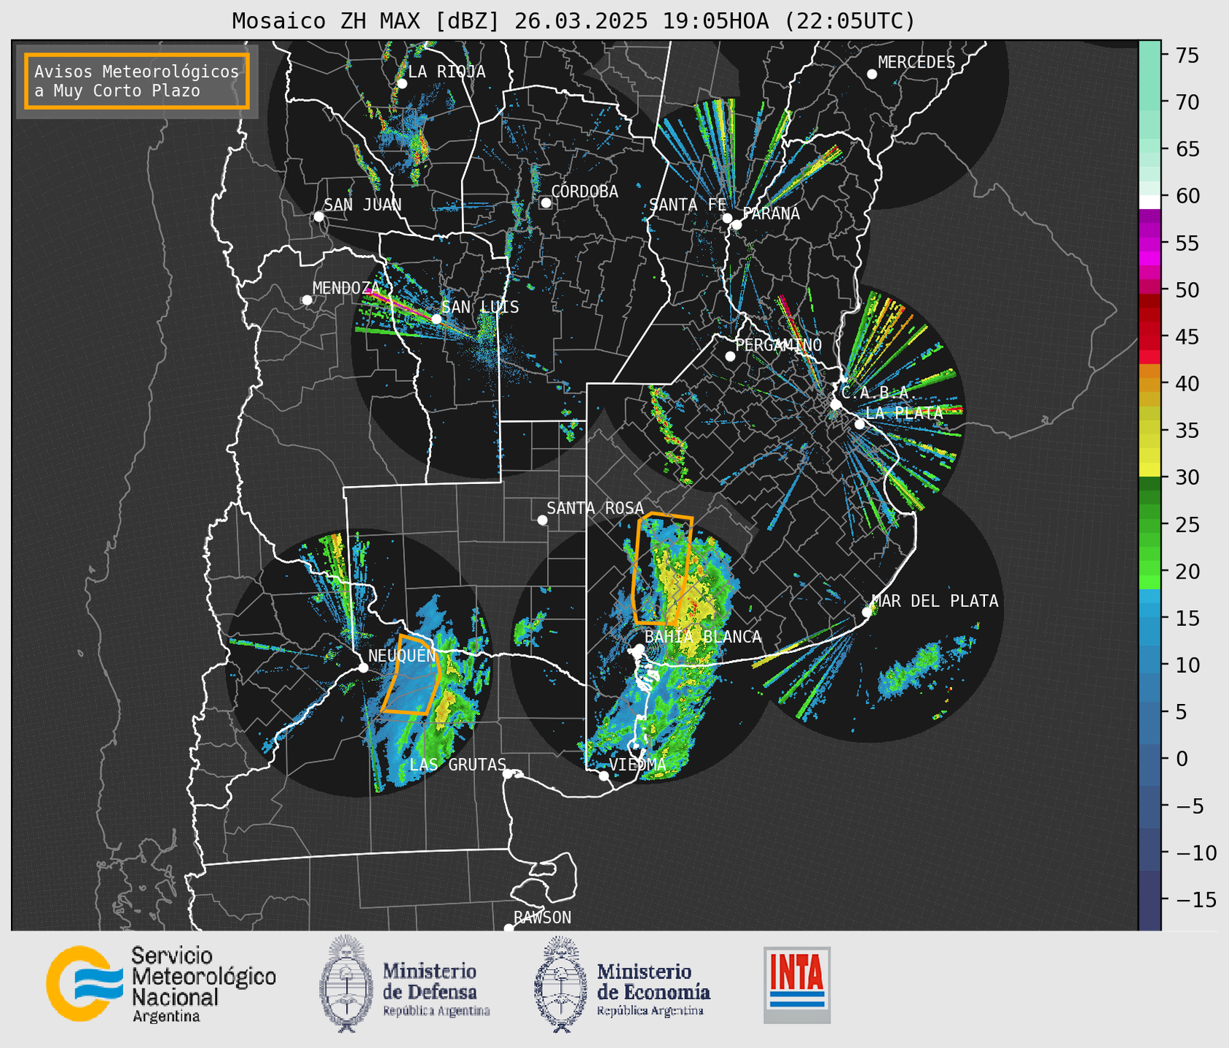Click the SAN JUAN city marker dot
Viewport: 1229px width, 1048px height.
click(x=318, y=216)
